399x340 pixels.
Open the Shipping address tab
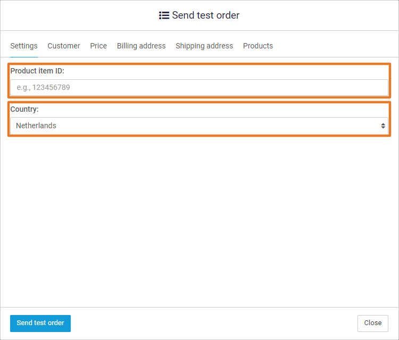point(204,46)
